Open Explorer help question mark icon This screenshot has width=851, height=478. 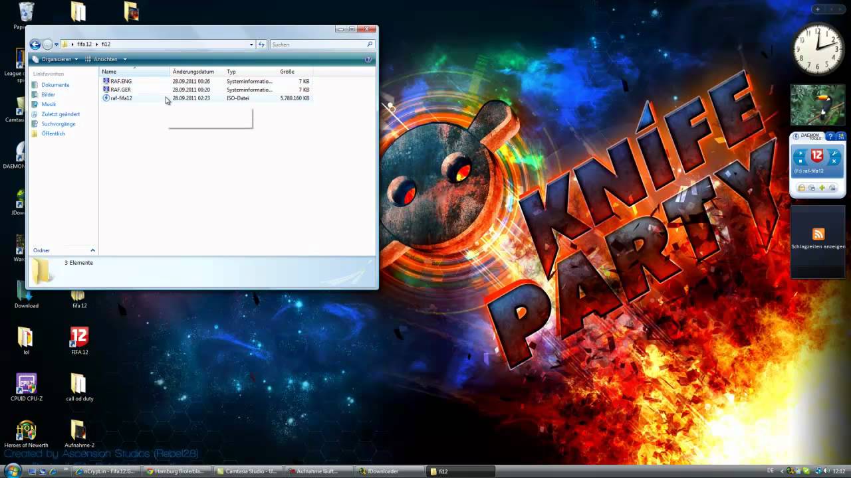click(x=368, y=59)
